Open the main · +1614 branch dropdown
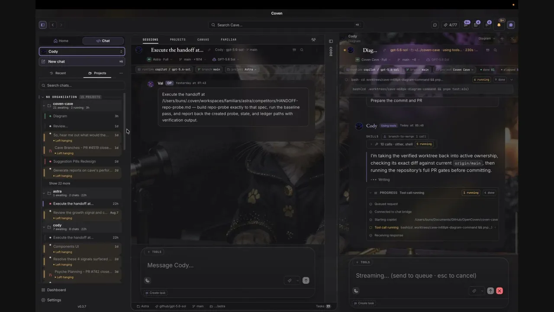 tap(192, 59)
